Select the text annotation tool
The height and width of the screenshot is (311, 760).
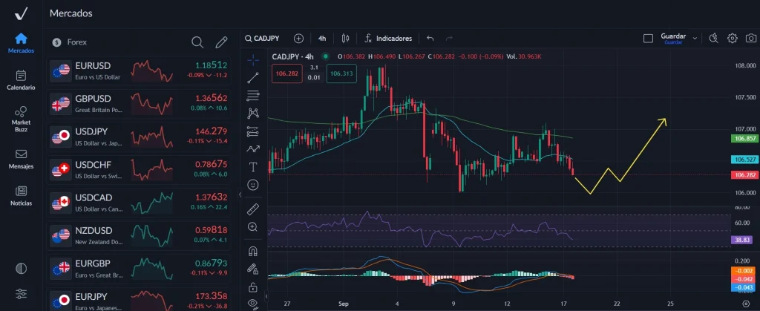tap(253, 167)
